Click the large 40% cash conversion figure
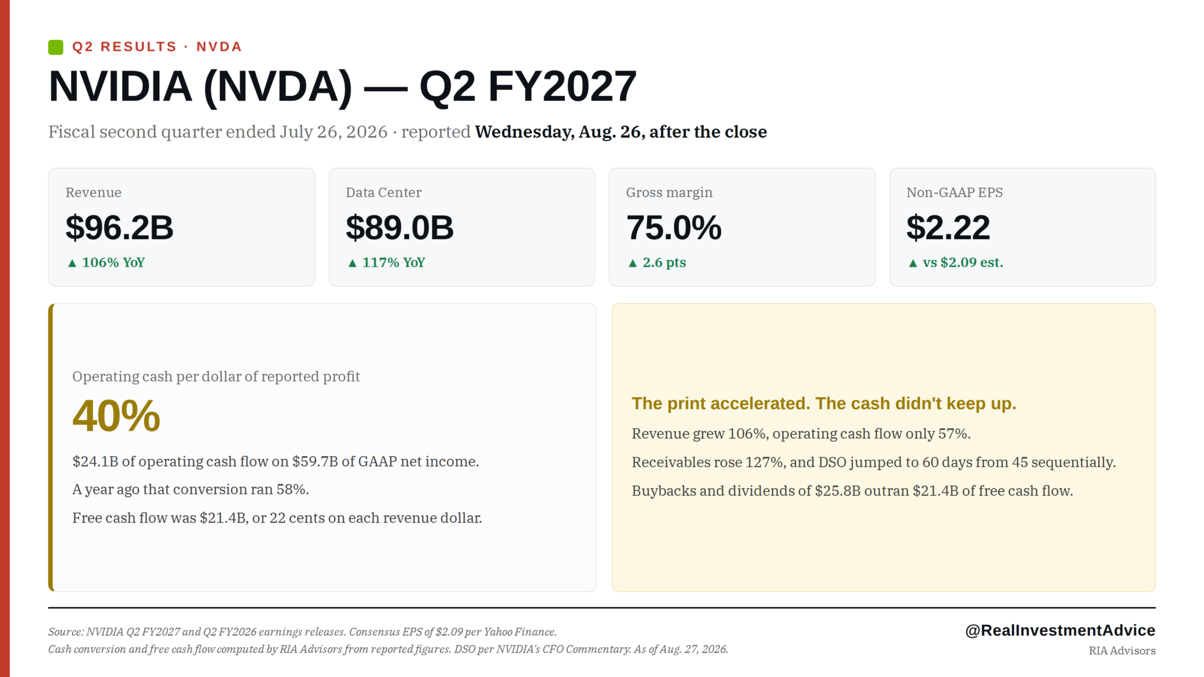The width and height of the screenshot is (1204, 677). [x=116, y=416]
